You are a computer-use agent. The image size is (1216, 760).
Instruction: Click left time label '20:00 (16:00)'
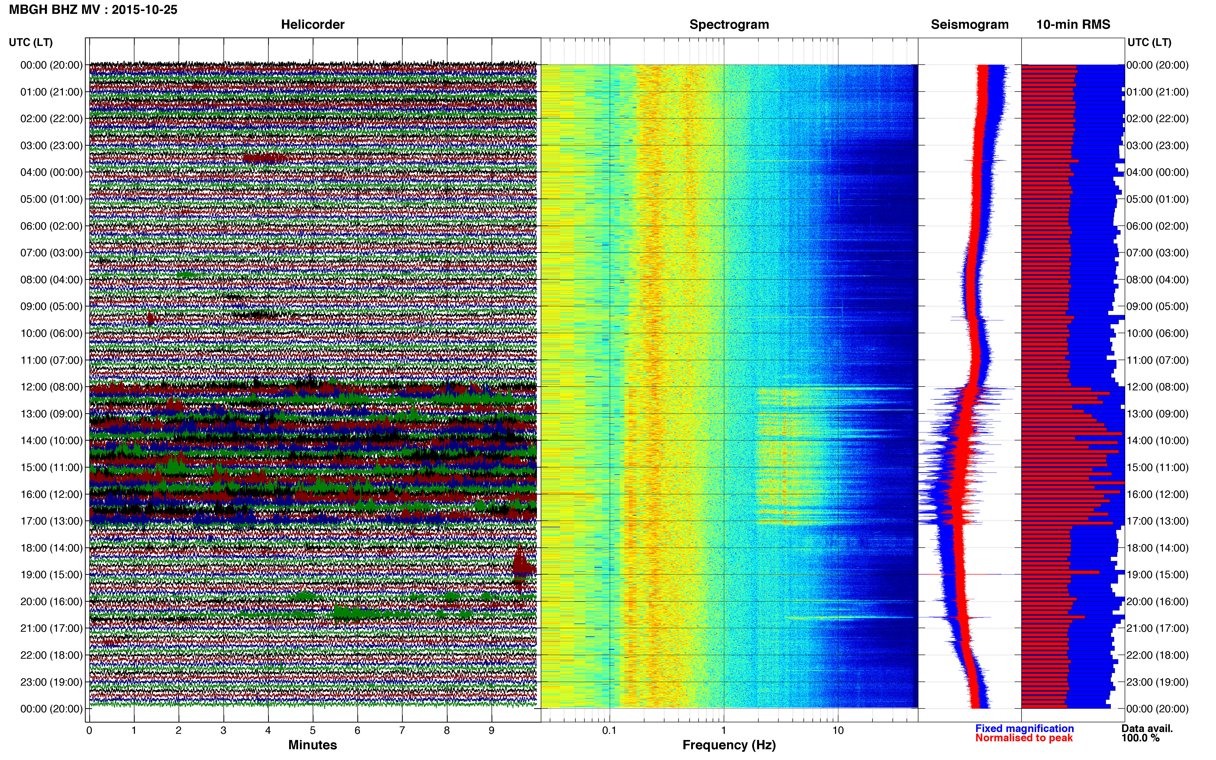[51, 602]
